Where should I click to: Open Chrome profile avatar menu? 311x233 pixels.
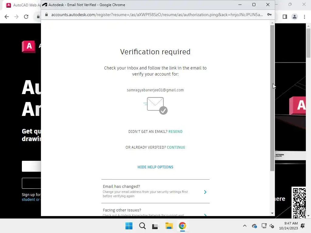pos(295,17)
